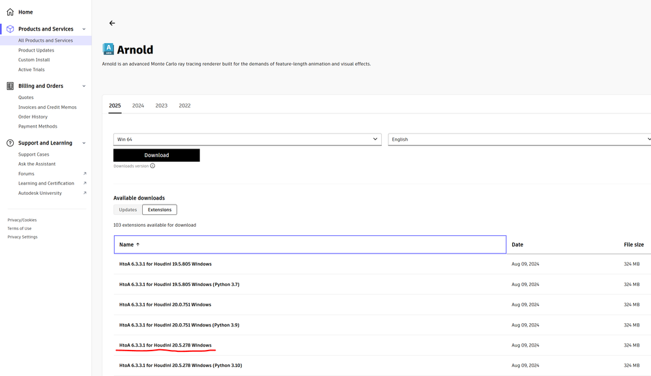
Task: Click the Products and Services cube icon
Action: pos(10,29)
